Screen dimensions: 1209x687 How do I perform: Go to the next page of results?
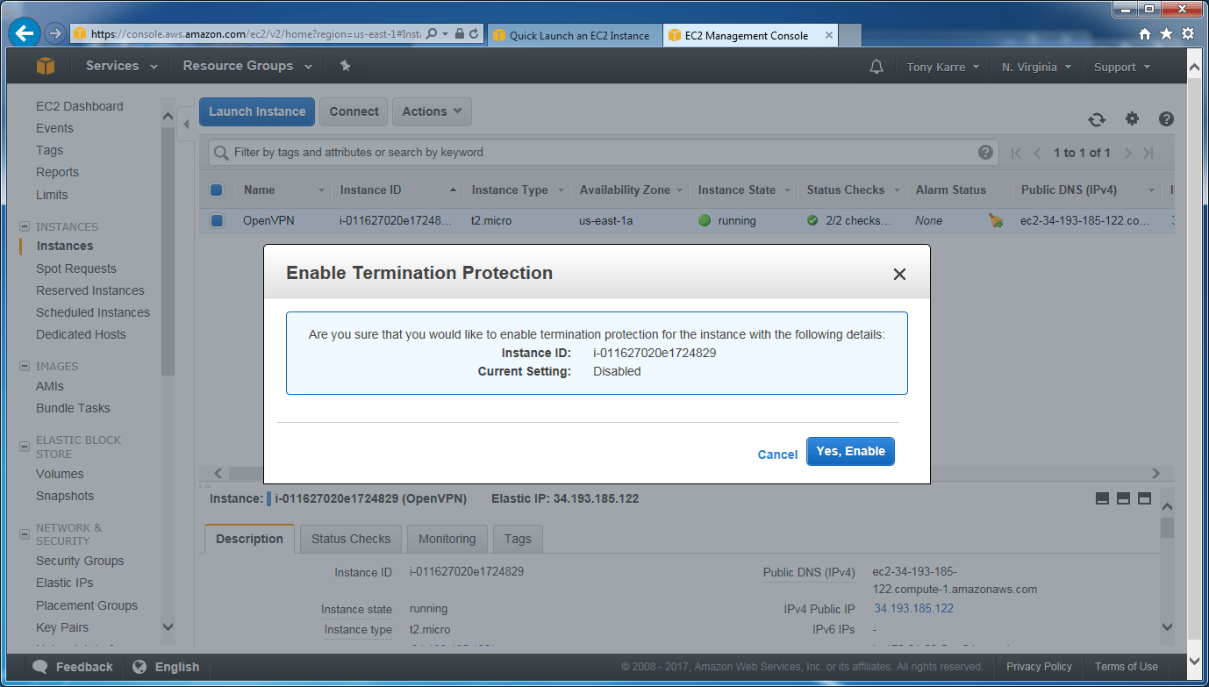1128,153
